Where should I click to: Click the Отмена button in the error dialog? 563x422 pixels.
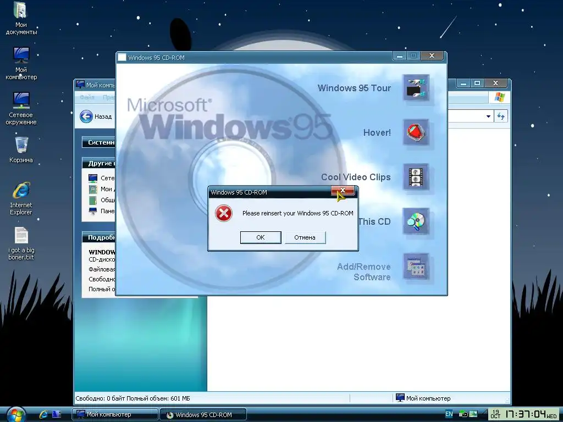[x=305, y=237]
